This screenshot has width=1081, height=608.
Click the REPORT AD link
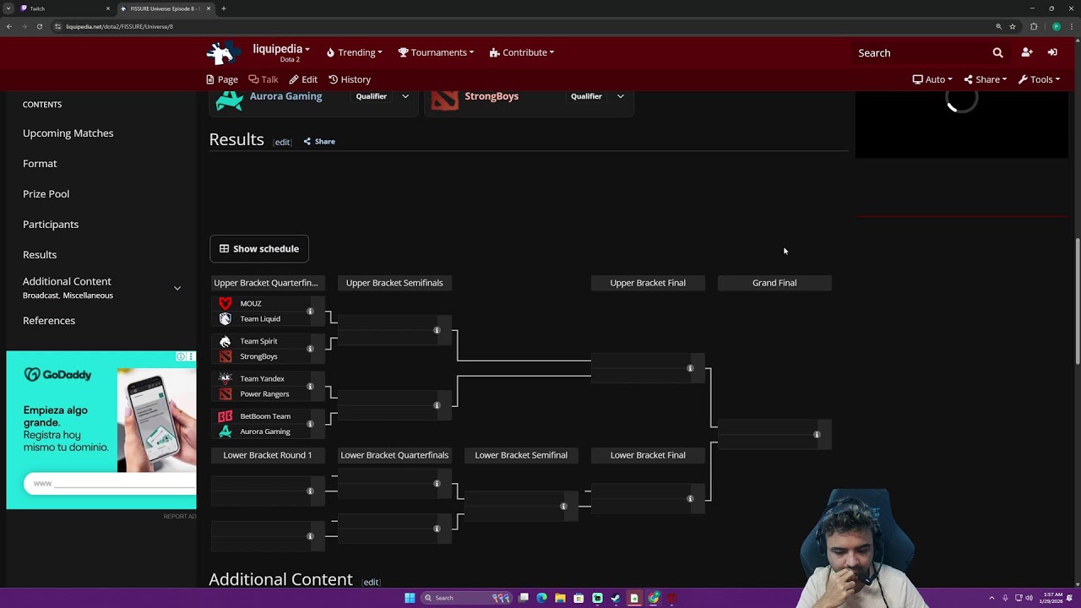click(x=179, y=516)
